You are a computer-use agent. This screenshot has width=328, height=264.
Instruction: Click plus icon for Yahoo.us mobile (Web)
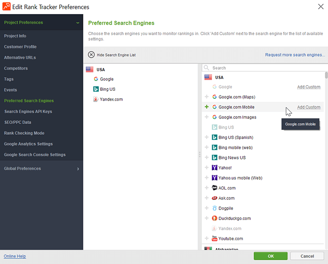click(207, 178)
